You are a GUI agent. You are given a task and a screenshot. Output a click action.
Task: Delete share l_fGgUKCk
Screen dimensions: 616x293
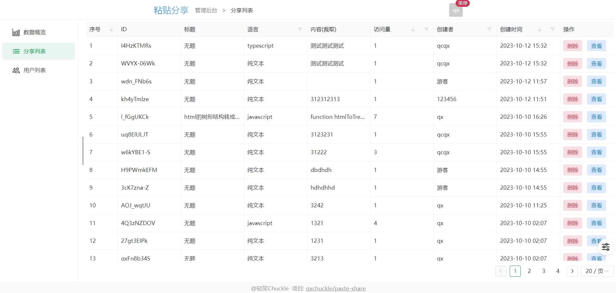[x=573, y=117]
